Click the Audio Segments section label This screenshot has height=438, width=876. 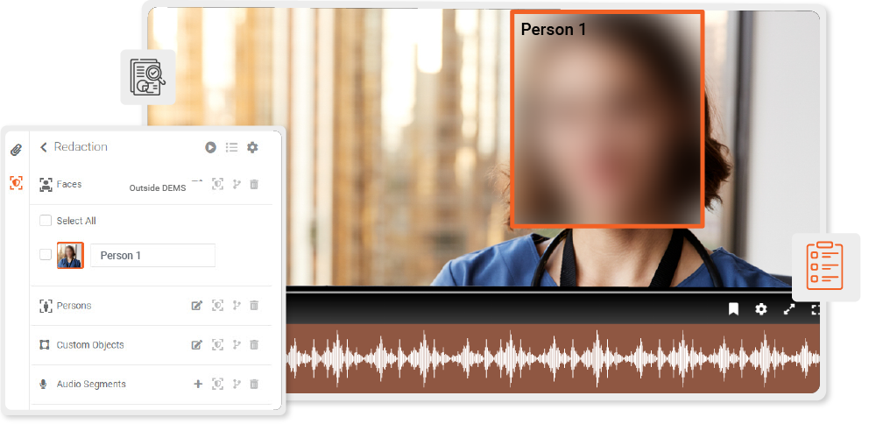click(91, 384)
